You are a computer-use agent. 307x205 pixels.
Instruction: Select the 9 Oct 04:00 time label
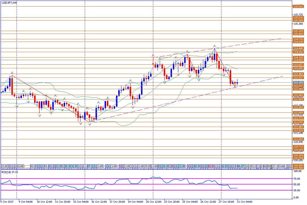(26, 202)
